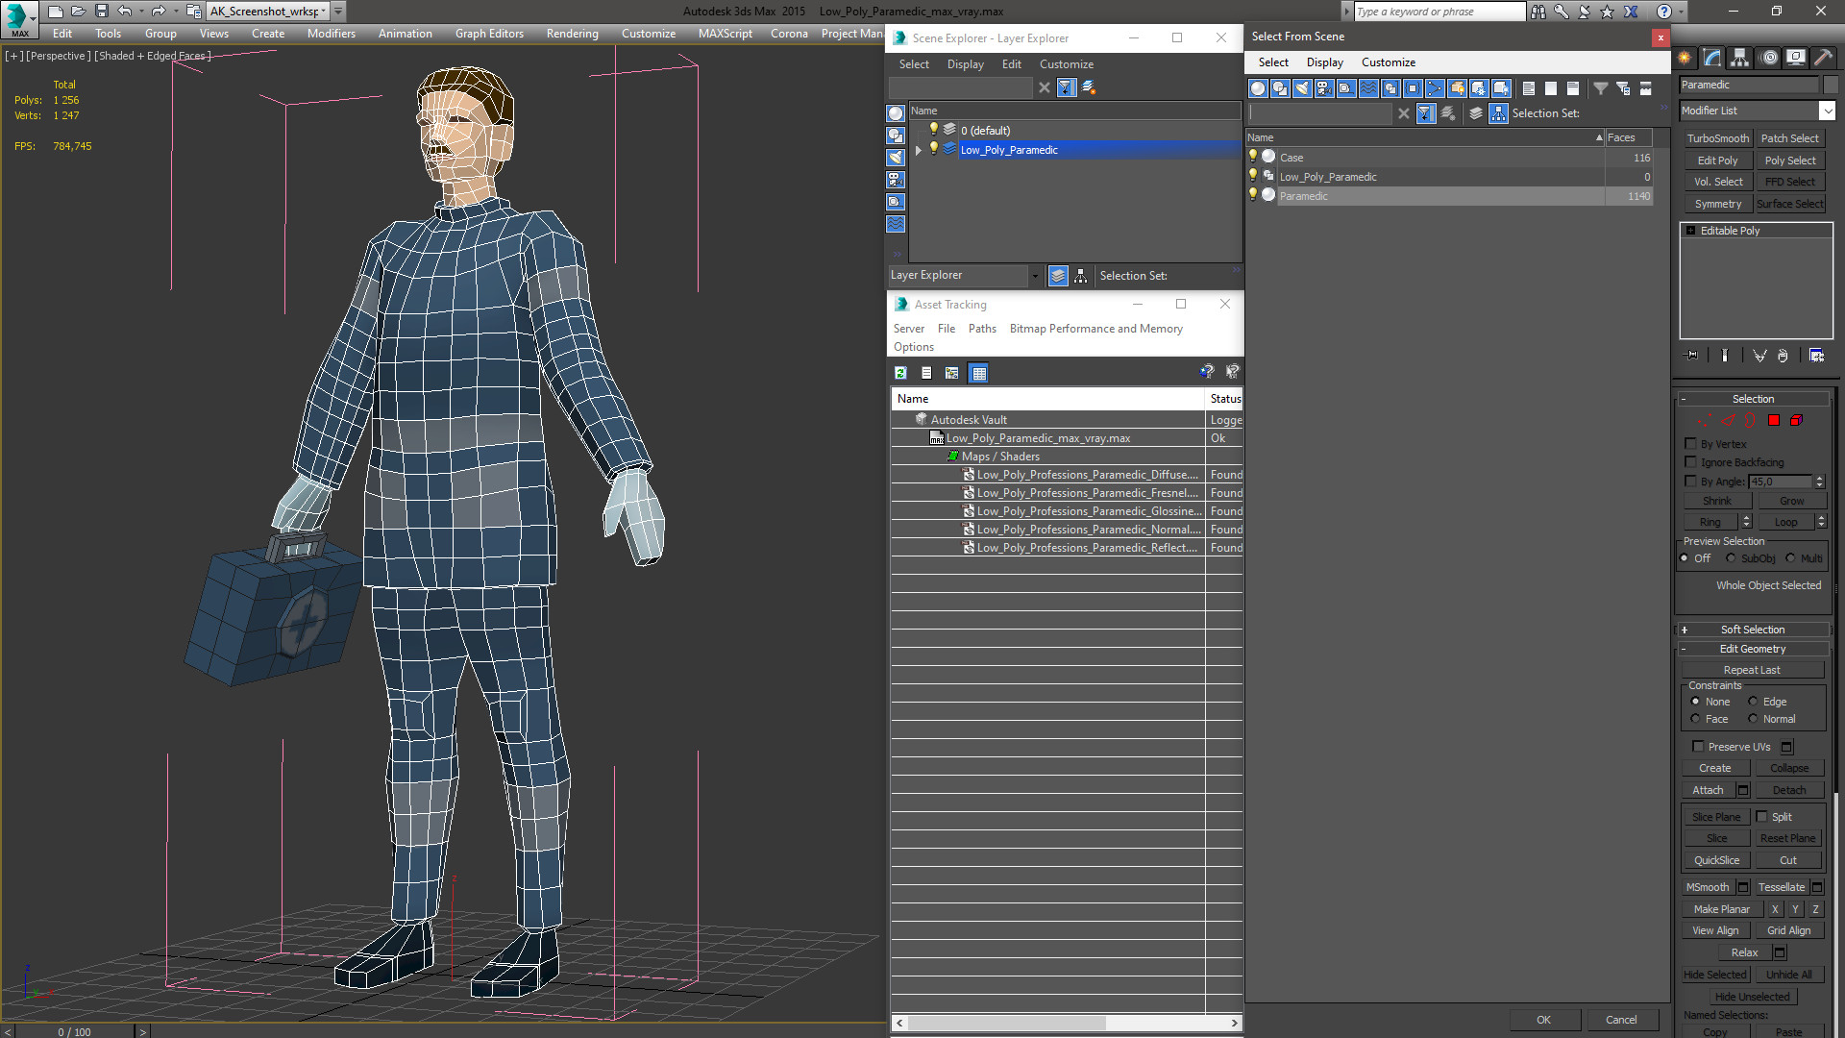Image resolution: width=1845 pixels, height=1038 pixels.
Task: Open the Paths menu in Asset Tracking
Action: click(x=981, y=329)
